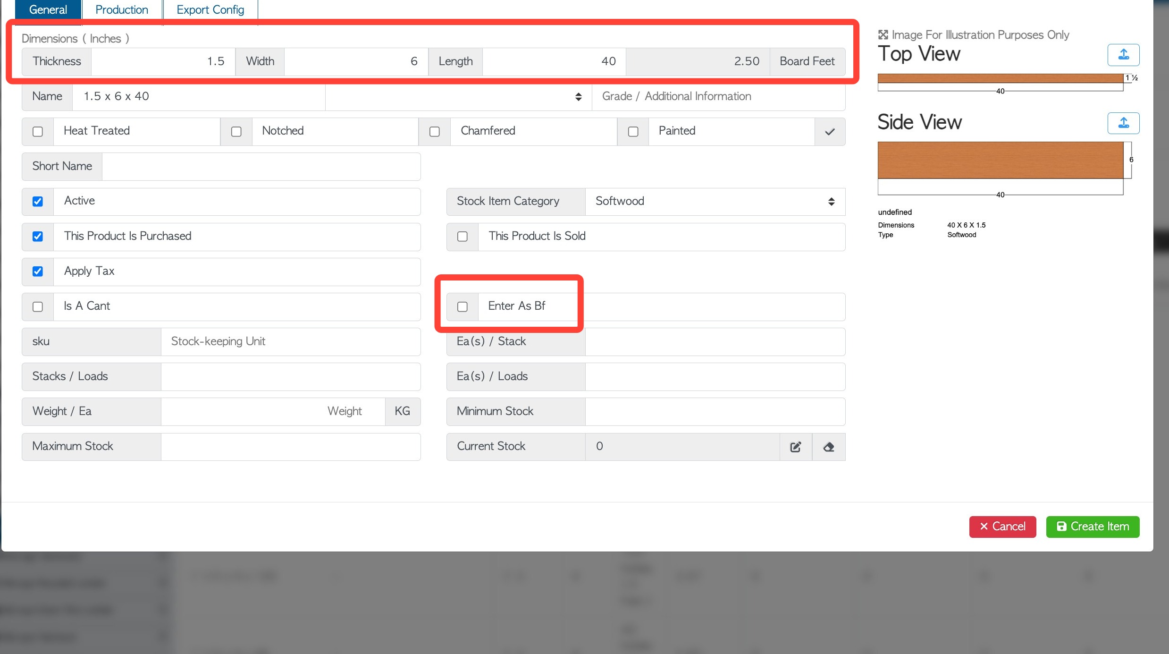Viewport: 1169px width, 654px height.
Task: Click the Side View upload icon
Action: click(1123, 123)
